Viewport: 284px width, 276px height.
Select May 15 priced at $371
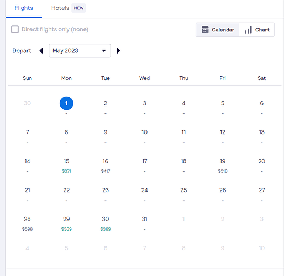[x=66, y=166]
